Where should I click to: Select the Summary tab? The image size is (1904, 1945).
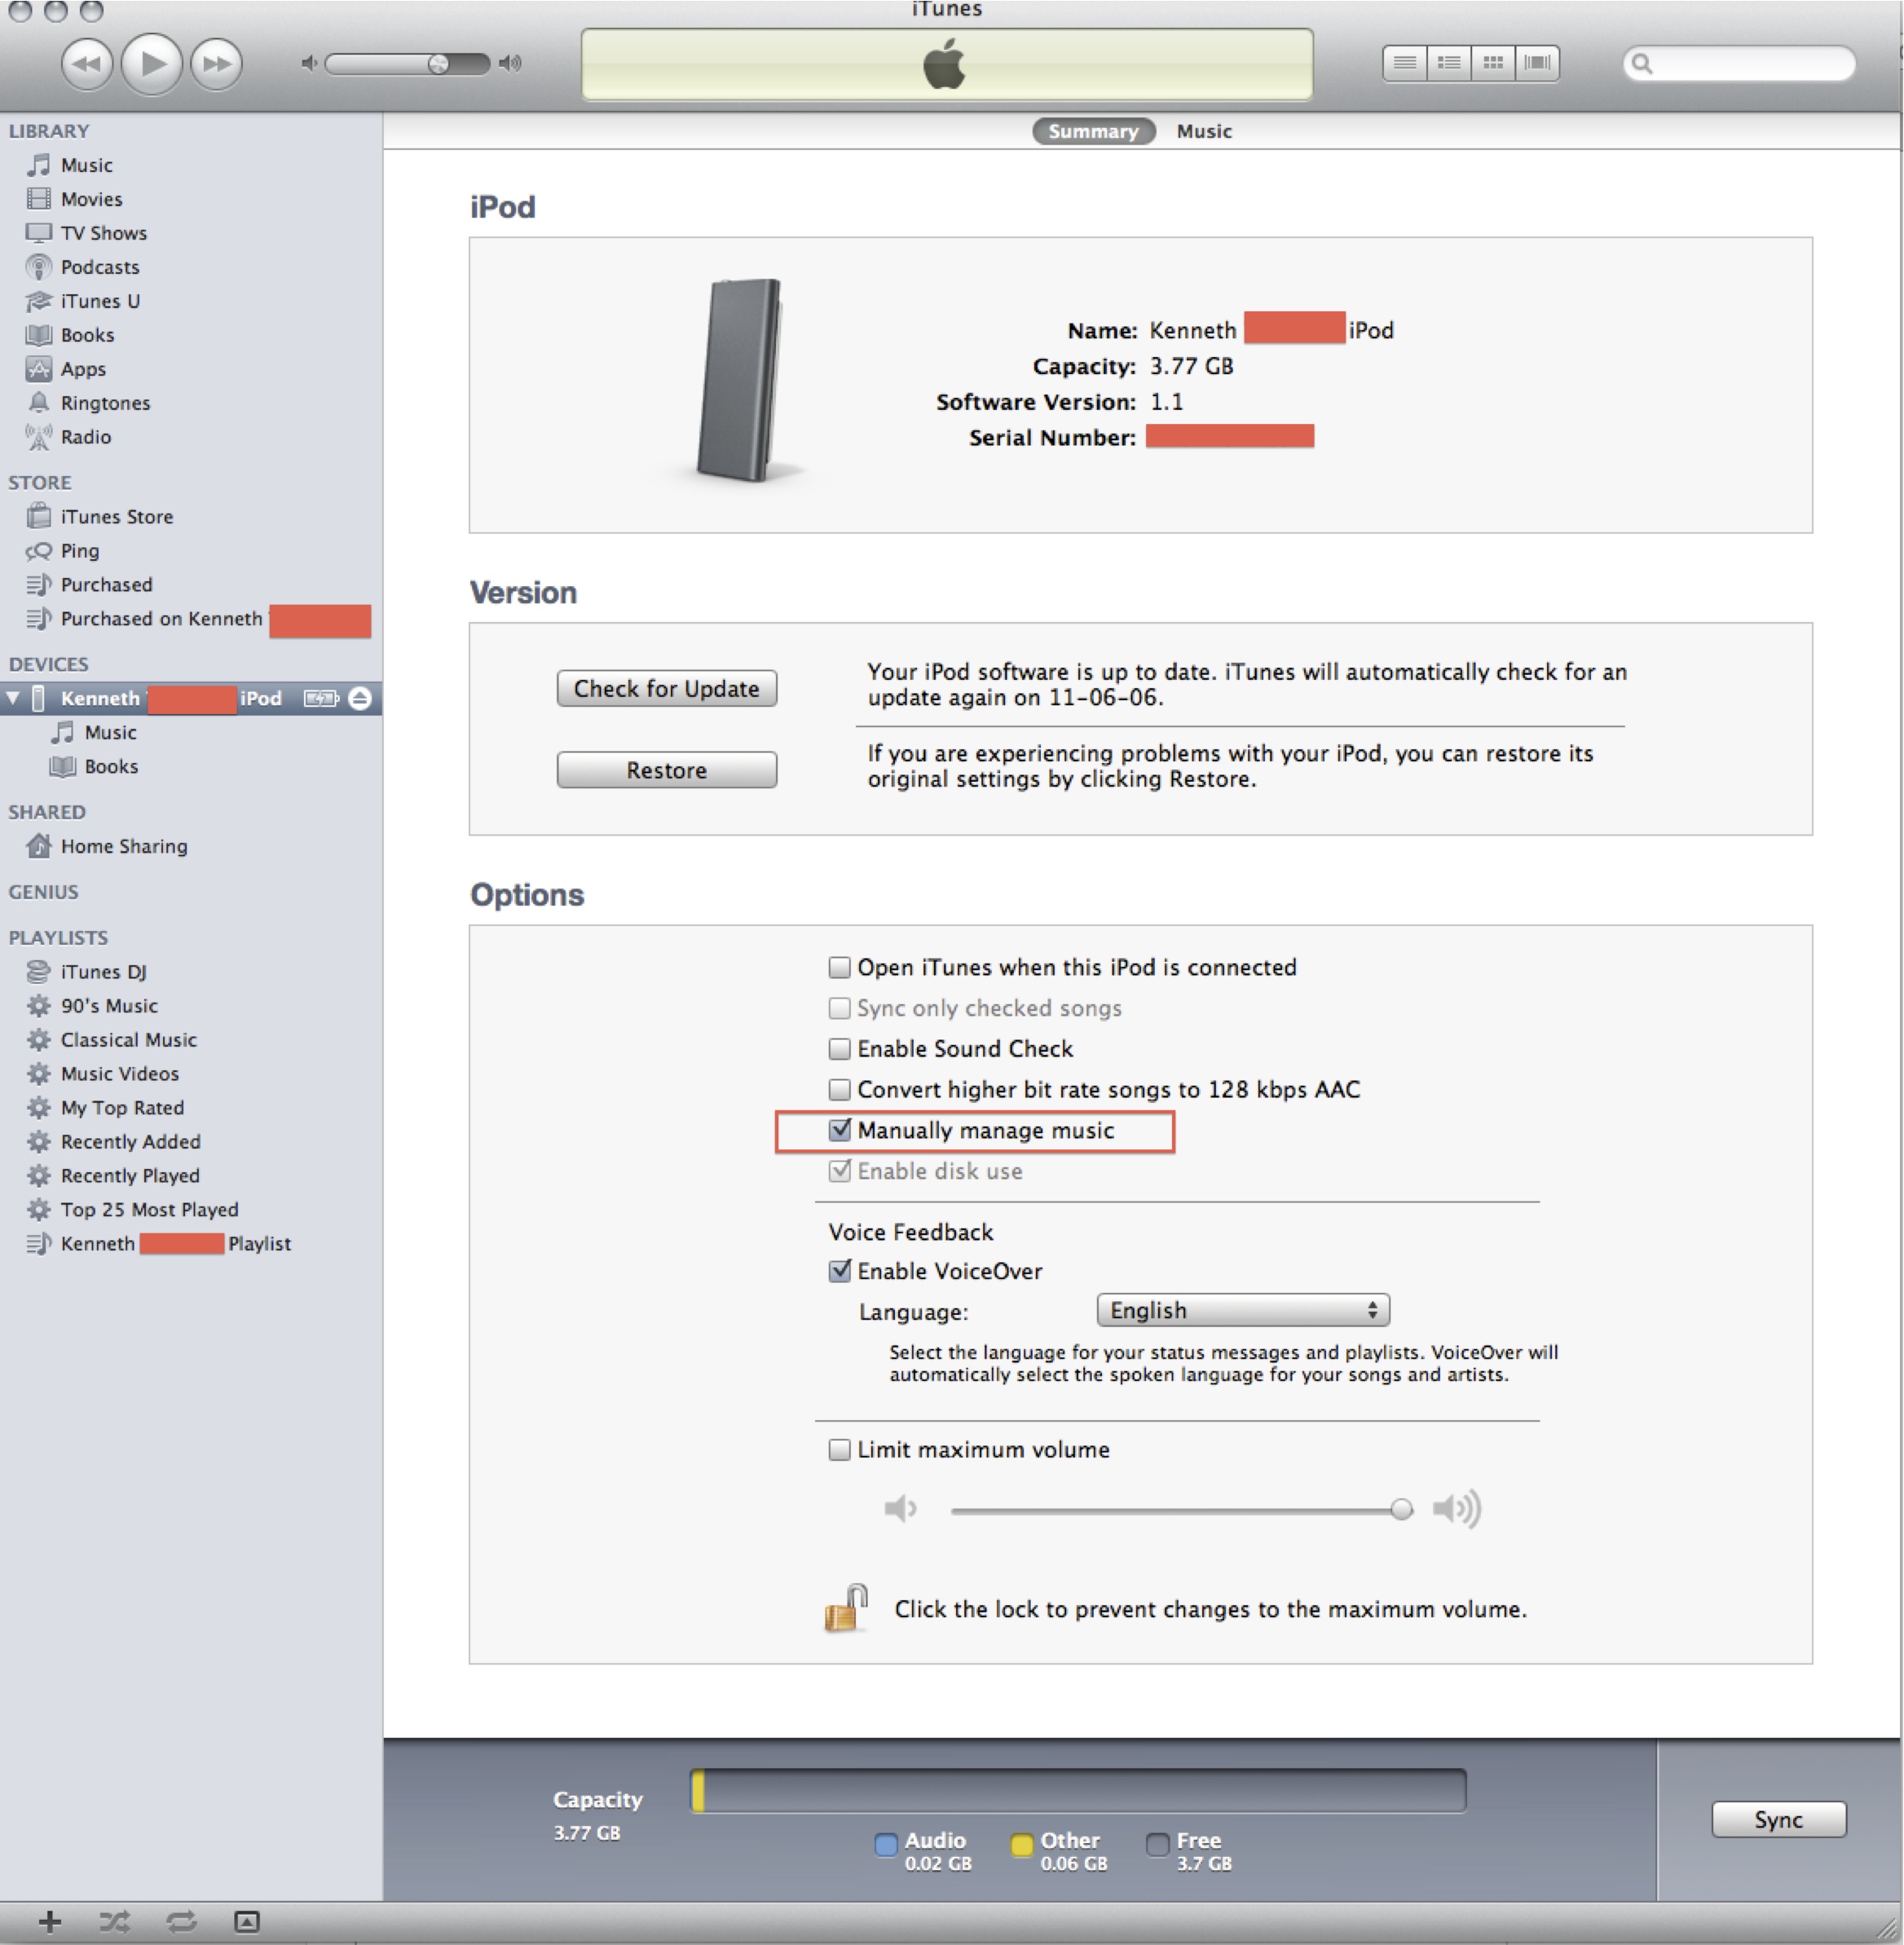(x=1092, y=131)
